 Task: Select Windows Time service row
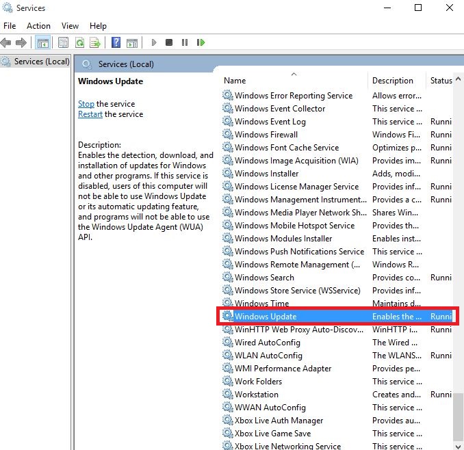337,303
